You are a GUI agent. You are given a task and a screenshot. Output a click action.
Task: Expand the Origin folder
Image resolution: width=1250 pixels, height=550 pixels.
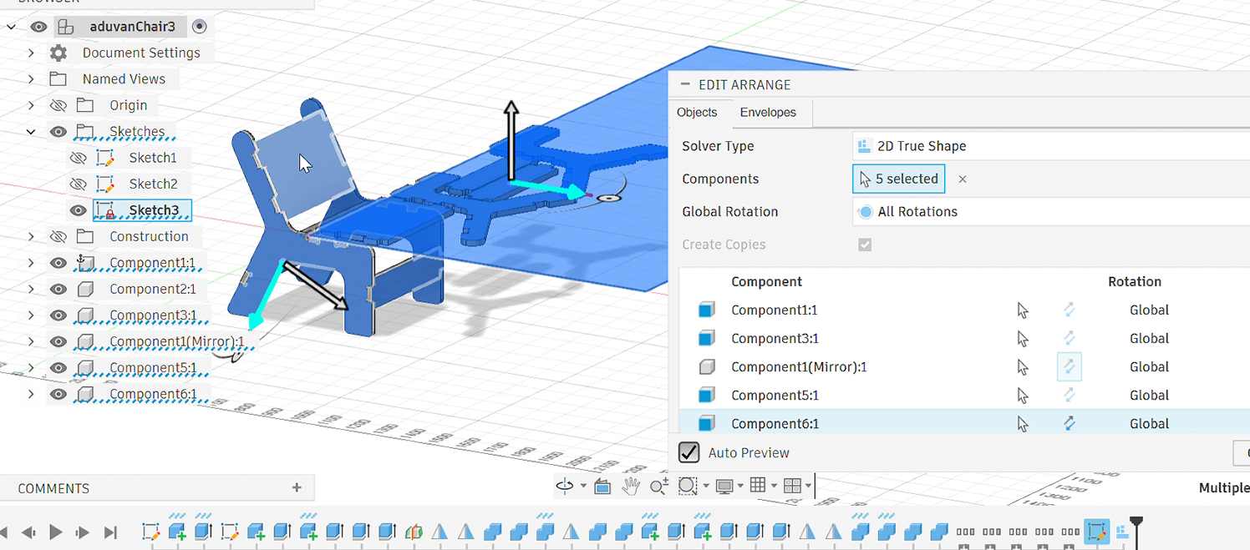(31, 105)
